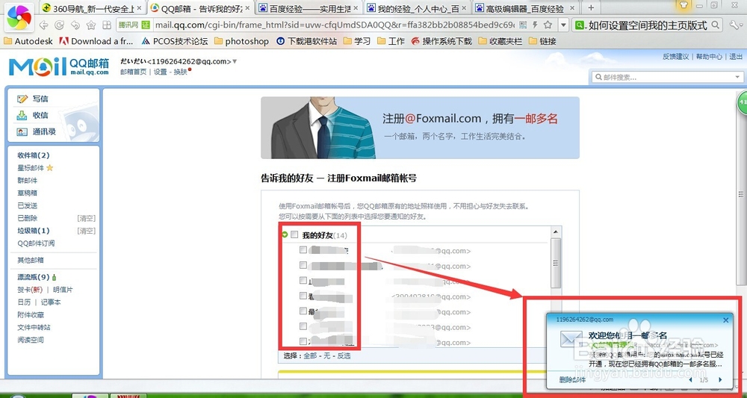Image resolution: width=747 pixels, height=398 pixels.
Task: Open Download a fr... Adobe bookmark
Action: tap(96, 41)
